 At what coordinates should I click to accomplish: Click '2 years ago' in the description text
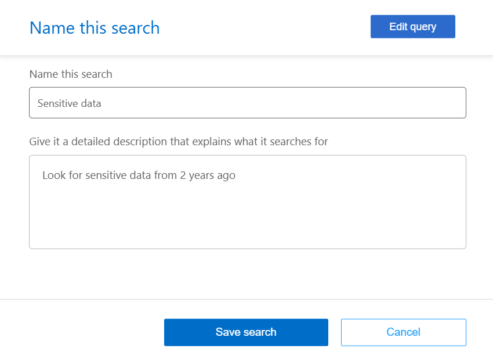tap(208, 175)
